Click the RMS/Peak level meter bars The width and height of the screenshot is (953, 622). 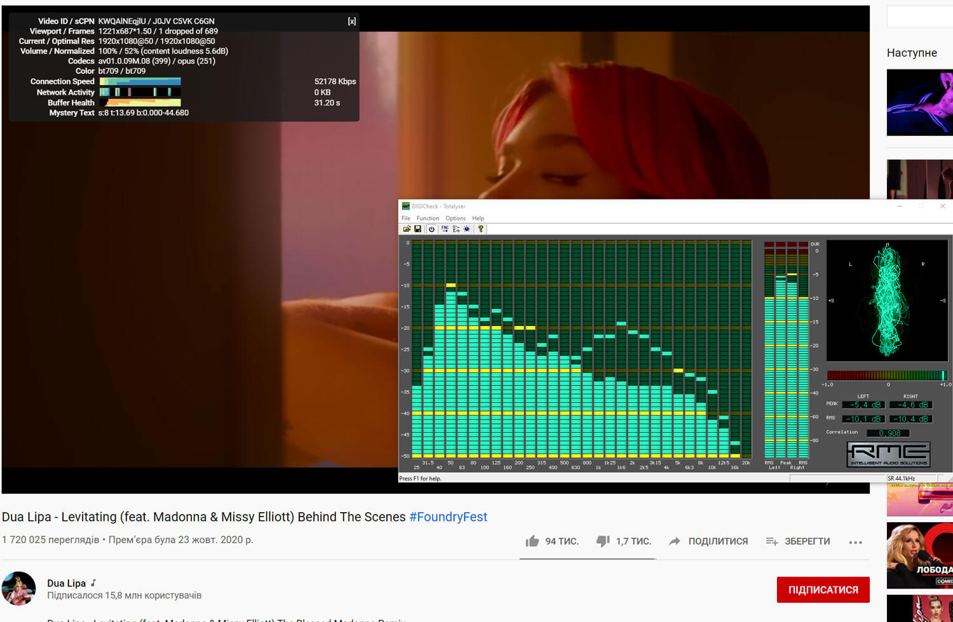click(786, 349)
